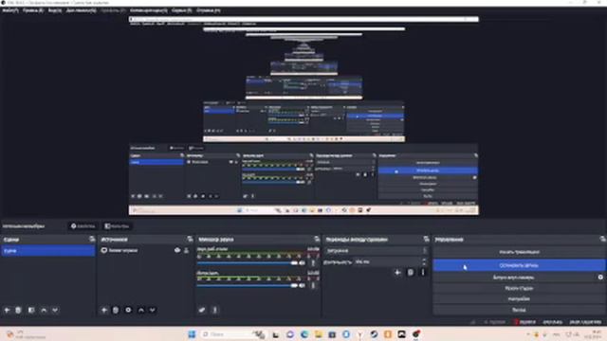
Task: Move the source down in the Sources list
Action: pyautogui.click(x=152, y=310)
